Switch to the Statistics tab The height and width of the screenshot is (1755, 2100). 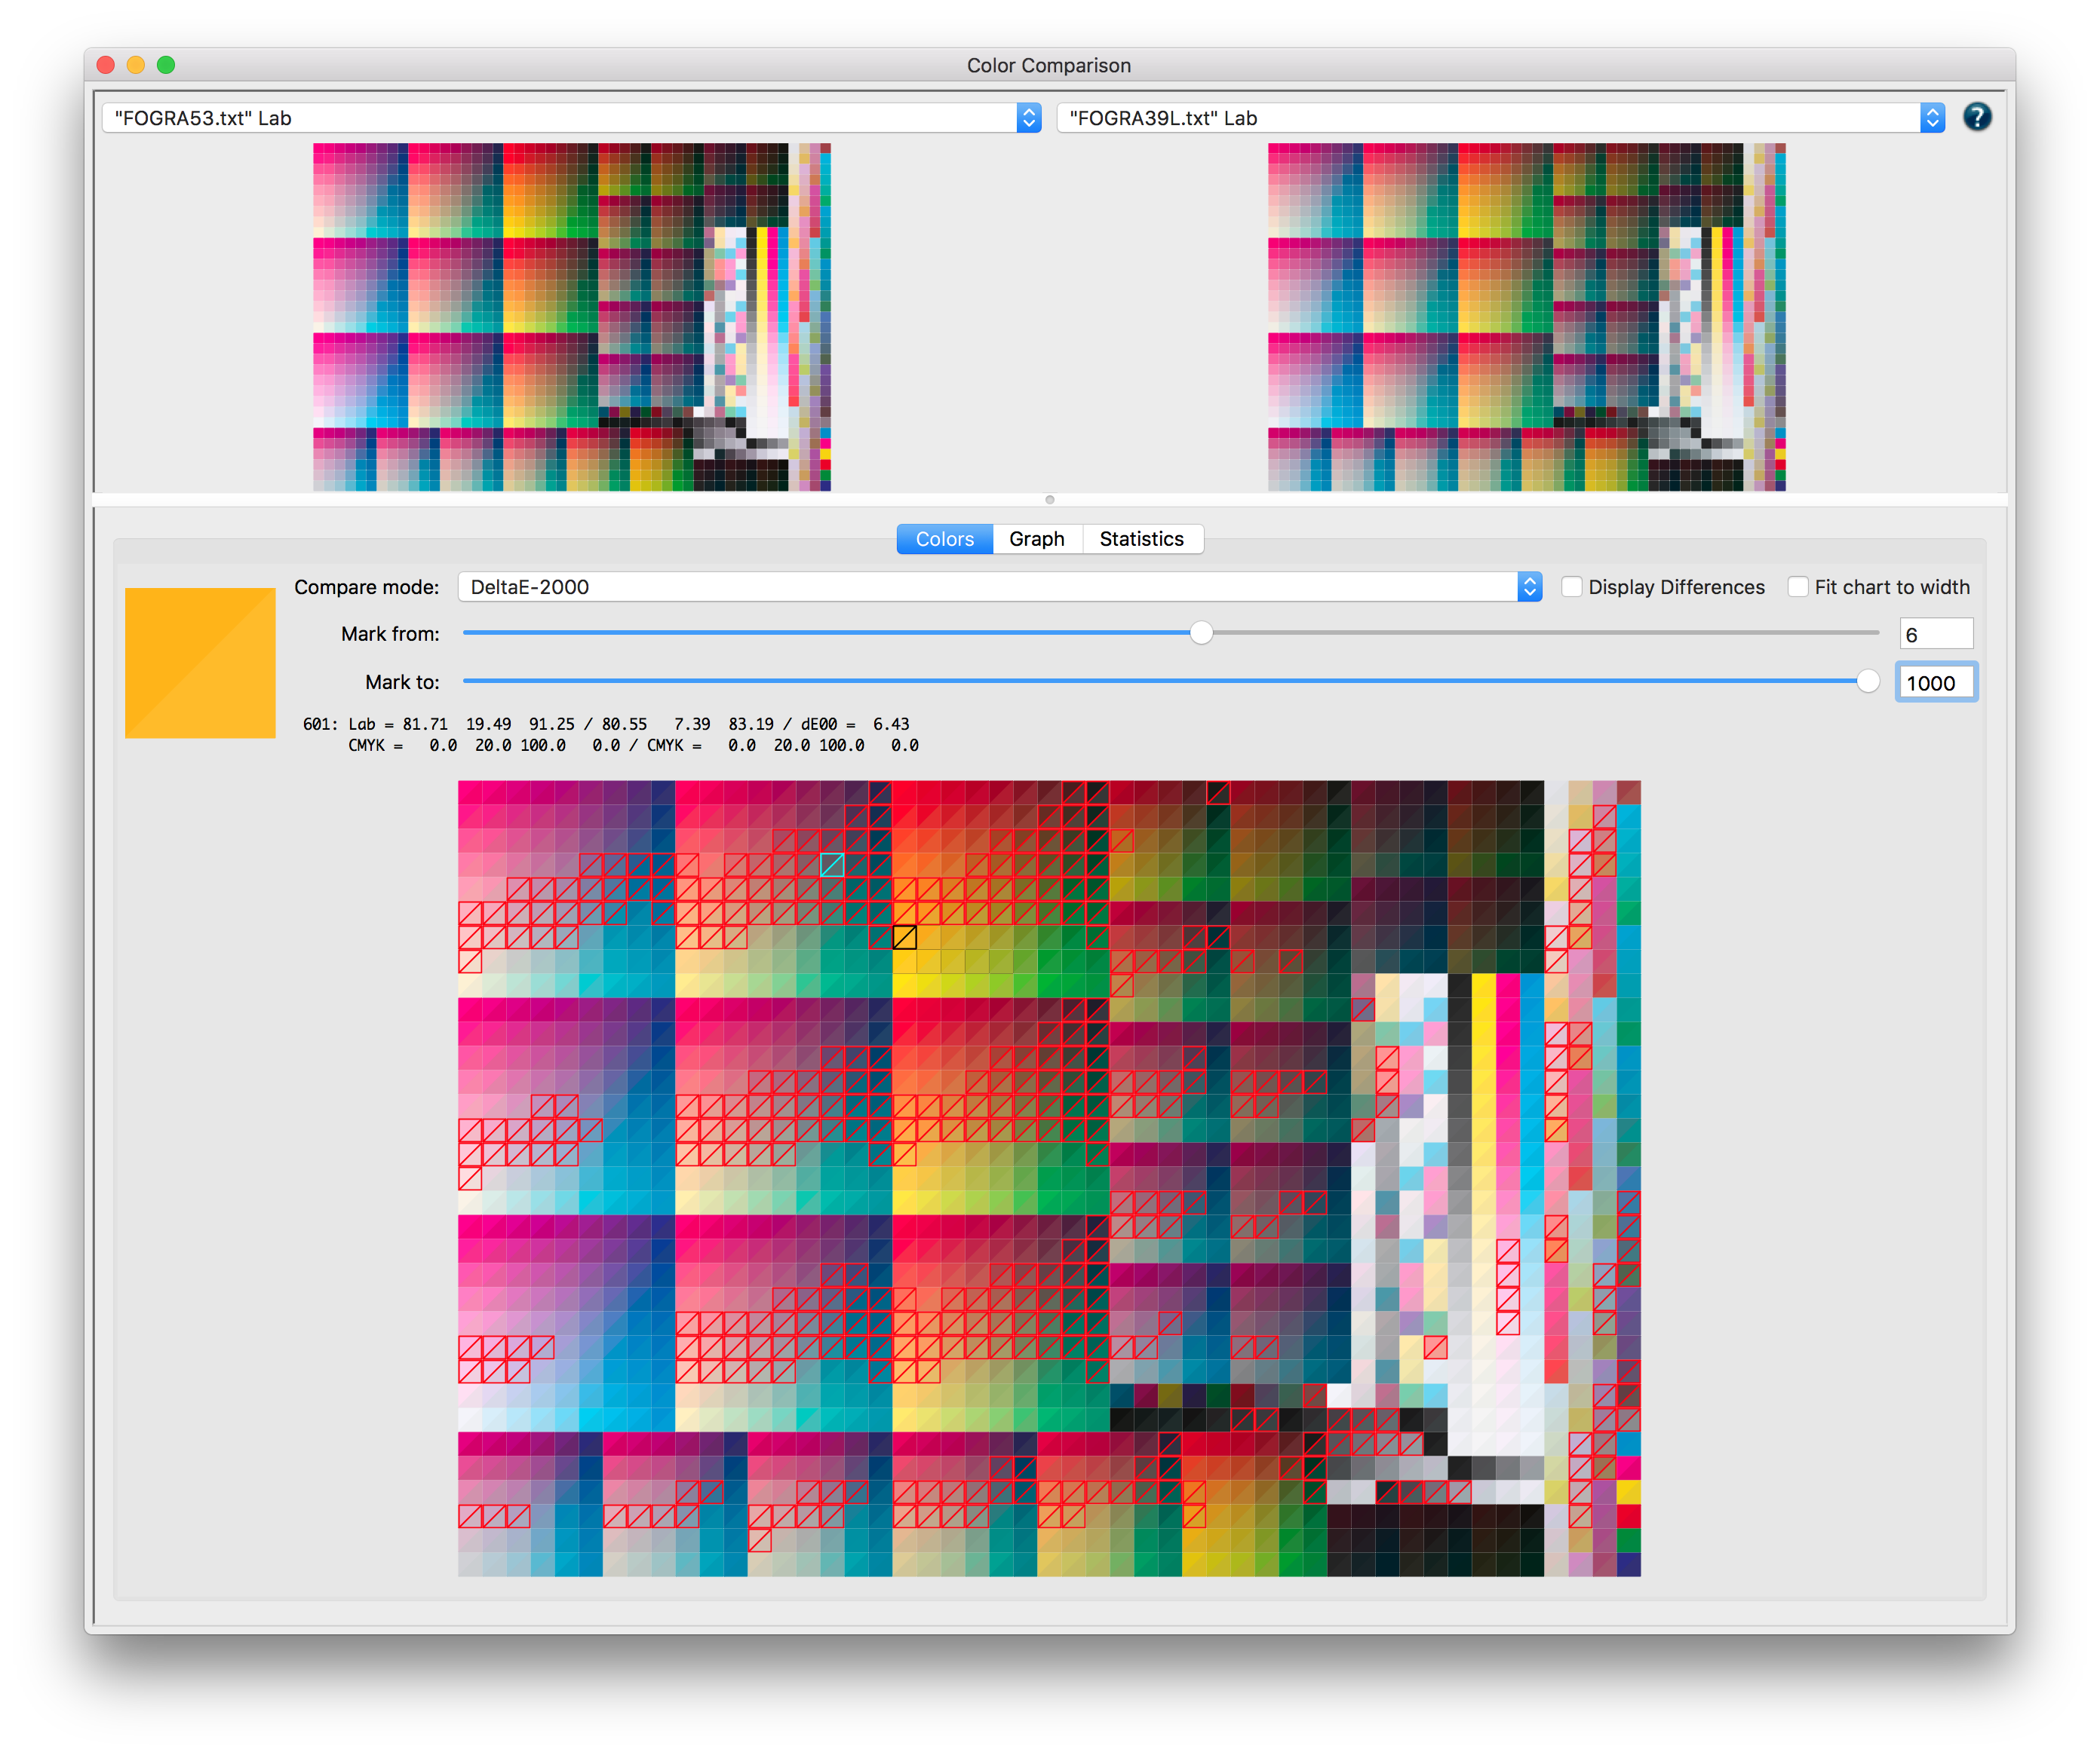point(1141,539)
